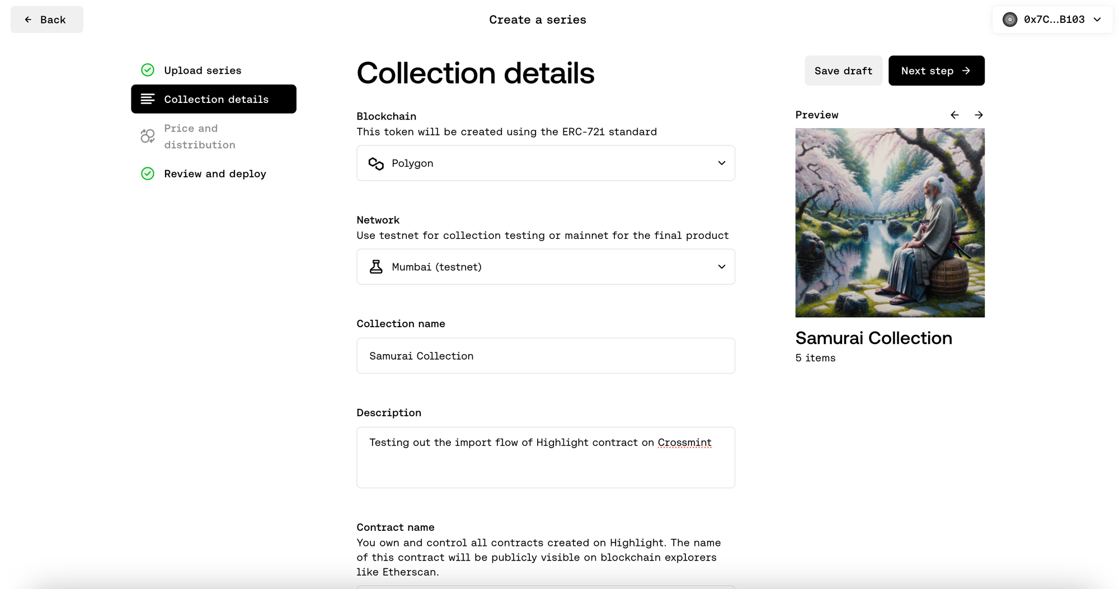The width and height of the screenshot is (1119, 589).
Task: Click the testnet or mainnet hint text
Action: [542, 235]
